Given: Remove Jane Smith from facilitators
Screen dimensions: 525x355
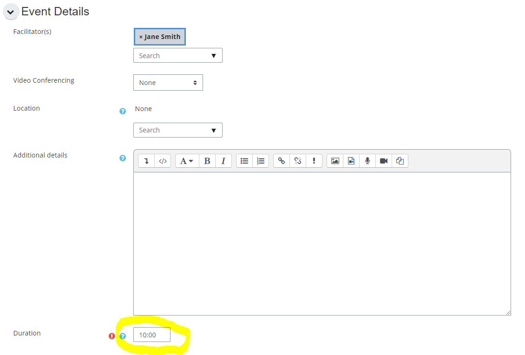Looking at the screenshot, I should coord(141,37).
